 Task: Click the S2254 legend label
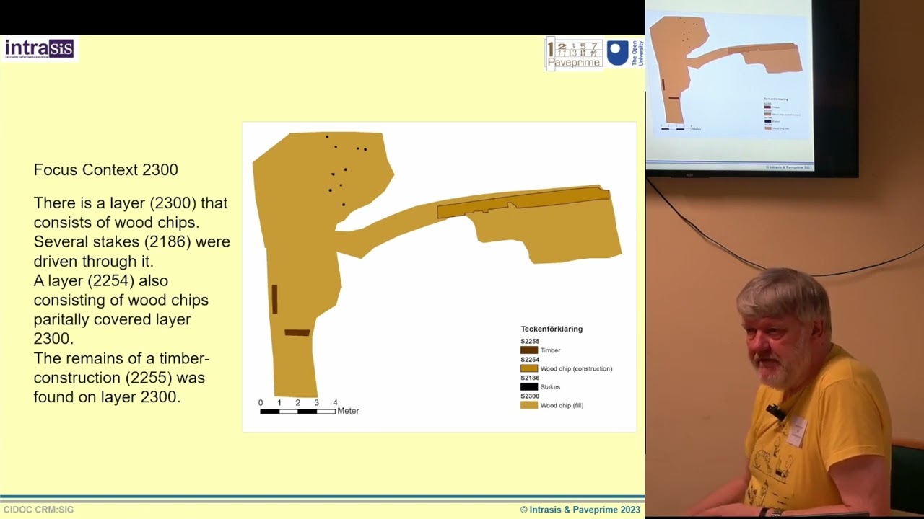(530, 360)
